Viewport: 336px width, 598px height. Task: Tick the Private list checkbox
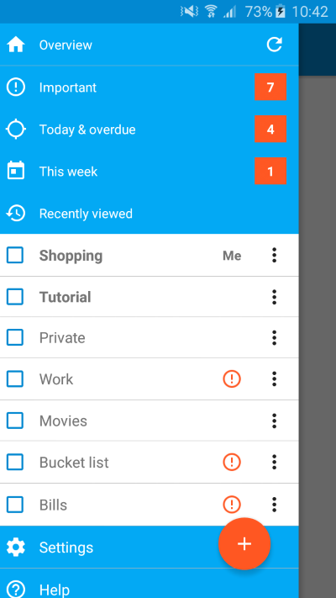pos(15,337)
